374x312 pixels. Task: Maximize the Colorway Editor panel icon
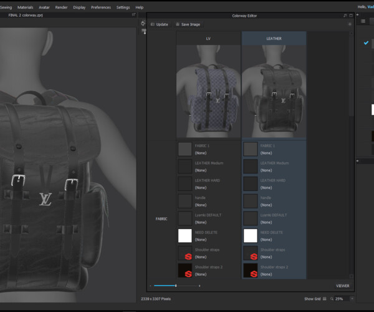[x=351, y=16]
